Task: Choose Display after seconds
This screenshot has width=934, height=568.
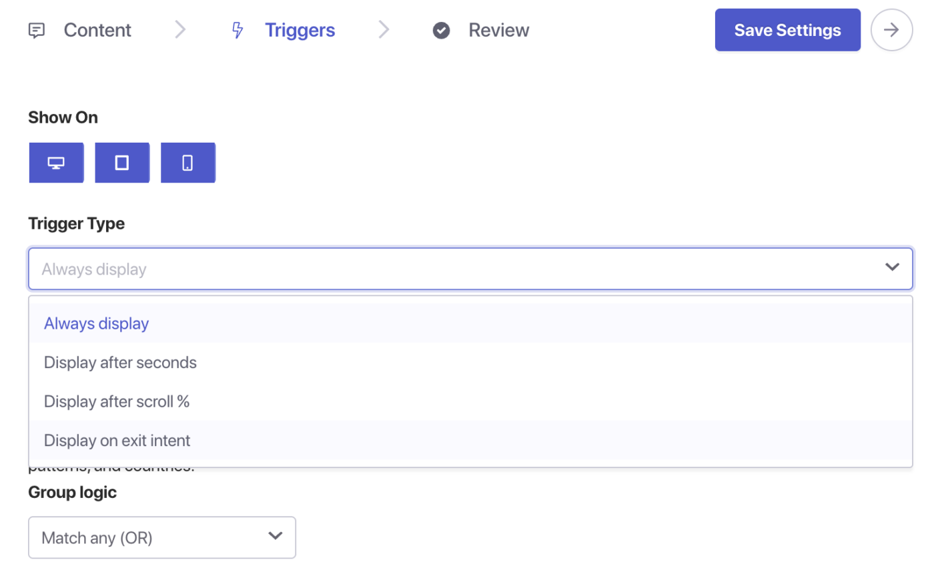Action: (120, 363)
